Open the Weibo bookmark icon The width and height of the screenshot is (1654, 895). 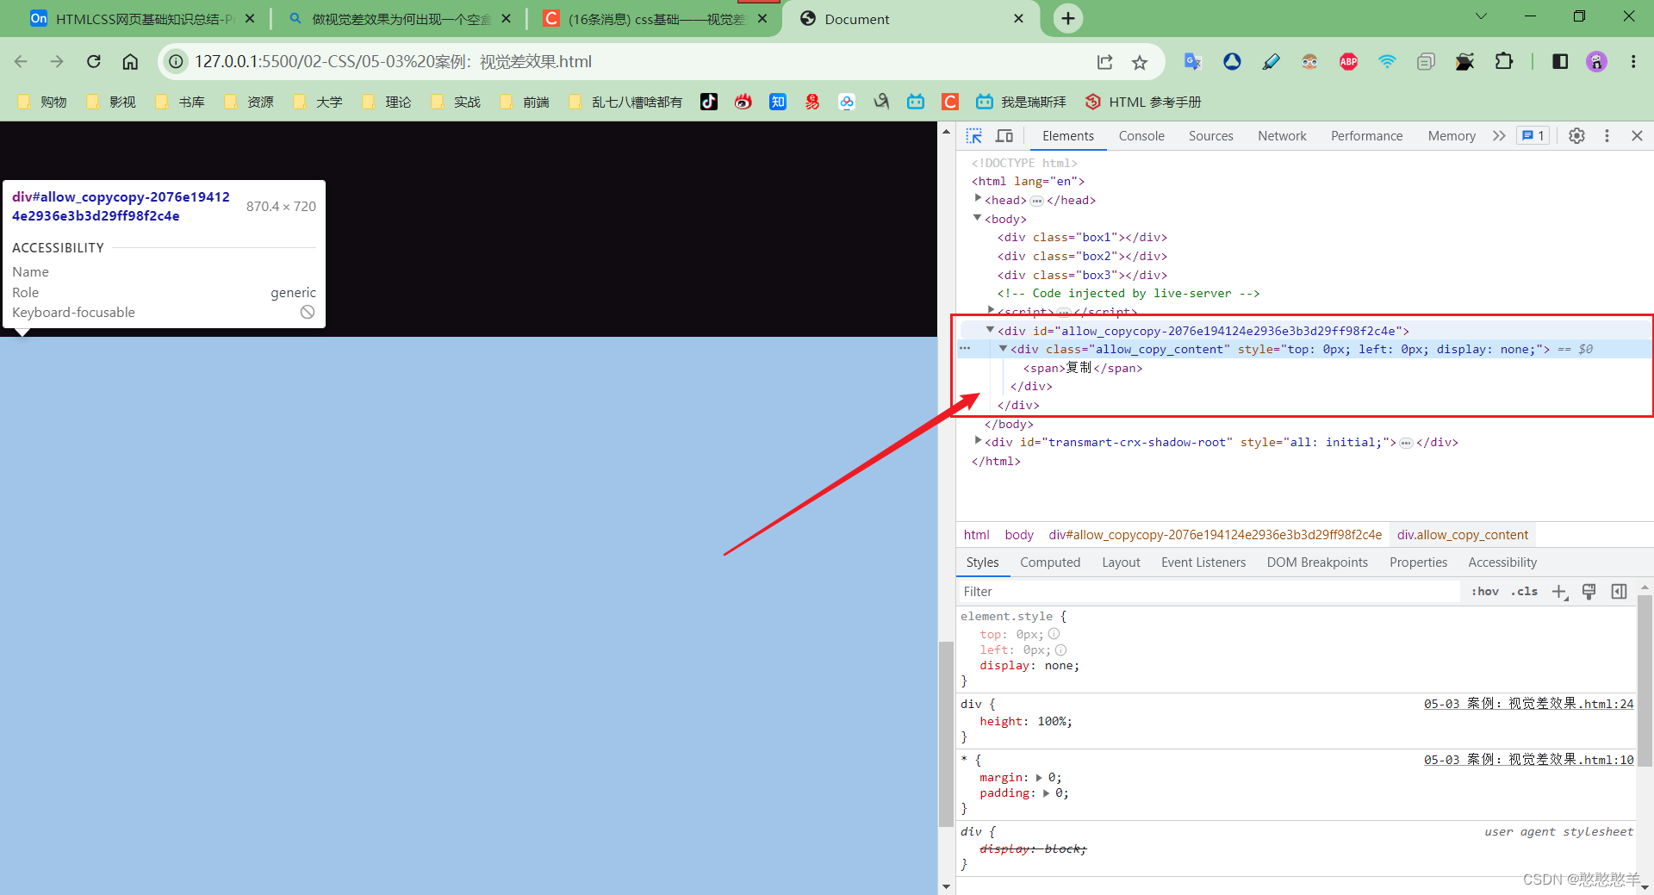tap(743, 102)
